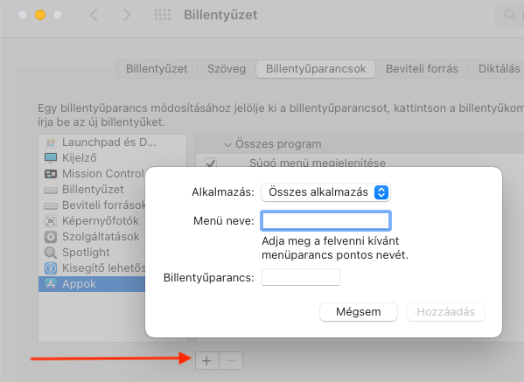
Task: Click the forward navigation arrow
Action: coord(126,15)
